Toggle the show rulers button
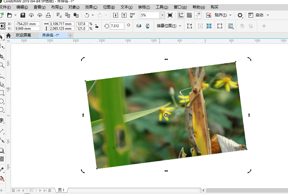This screenshot has height=194, width=288. coord(181,15)
